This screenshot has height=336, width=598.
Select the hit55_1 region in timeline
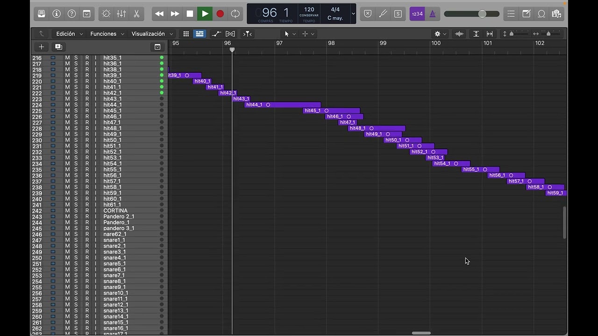click(x=481, y=169)
